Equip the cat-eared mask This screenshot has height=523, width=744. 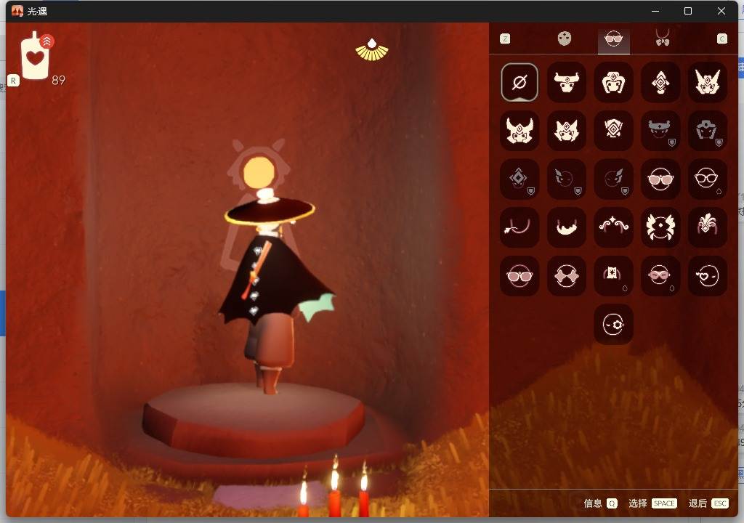(x=567, y=131)
